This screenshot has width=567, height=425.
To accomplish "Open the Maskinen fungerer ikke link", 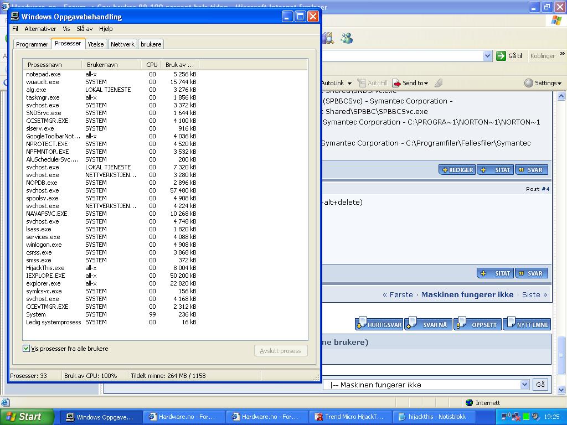I will [x=467, y=295].
